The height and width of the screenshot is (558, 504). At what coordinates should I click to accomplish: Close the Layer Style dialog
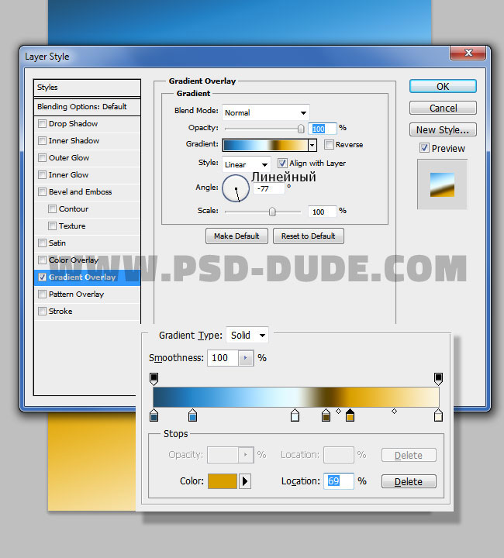(x=468, y=53)
